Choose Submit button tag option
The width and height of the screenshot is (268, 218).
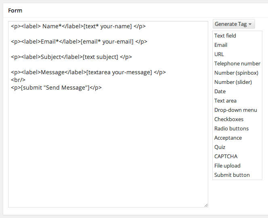pos(232,175)
